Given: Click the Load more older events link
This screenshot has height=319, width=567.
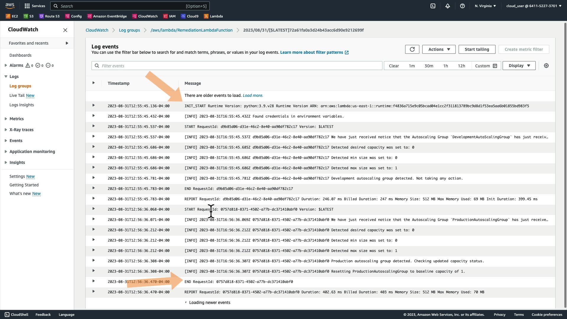Looking at the screenshot, I should [x=252, y=95].
